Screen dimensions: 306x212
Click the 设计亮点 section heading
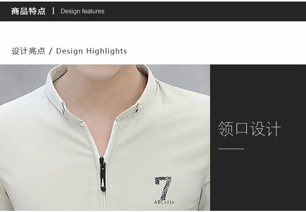coord(28,51)
